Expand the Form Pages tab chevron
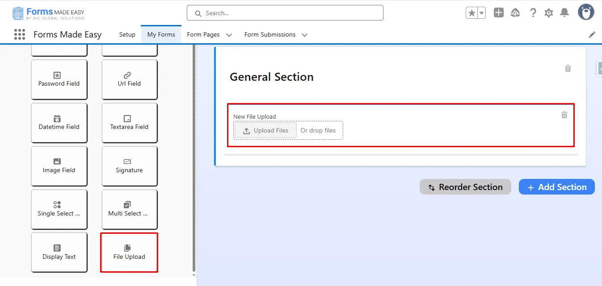The image size is (602, 286). click(229, 35)
